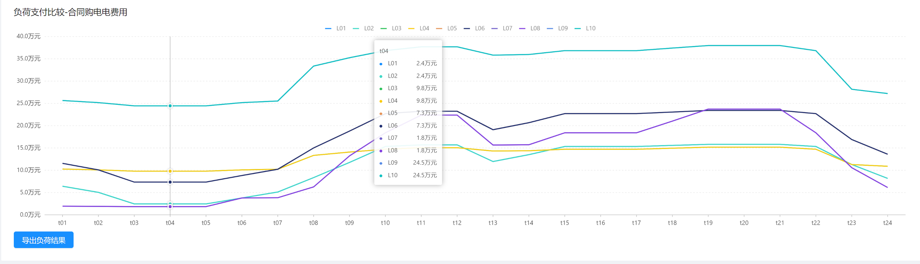Screen dimensions: 920x264
Task: Toggle L06 series in chart legend
Action: (x=474, y=28)
